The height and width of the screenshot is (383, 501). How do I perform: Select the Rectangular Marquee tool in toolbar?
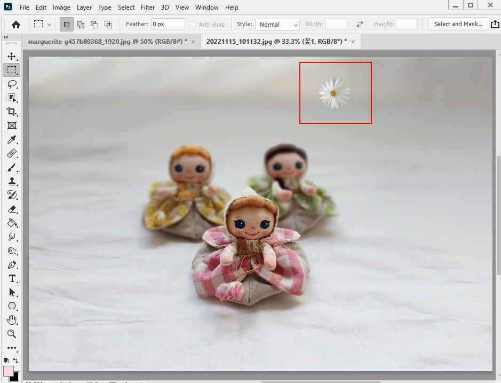click(12, 70)
